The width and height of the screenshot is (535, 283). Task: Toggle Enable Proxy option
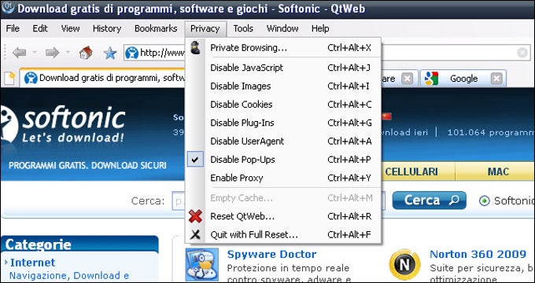[x=283, y=178]
